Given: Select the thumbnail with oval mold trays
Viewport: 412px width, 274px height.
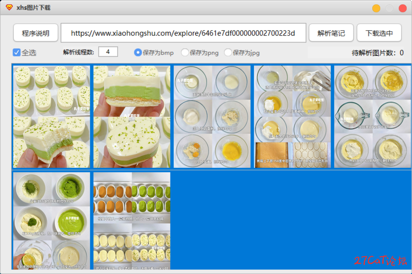Looking at the screenshot, I should (132, 221).
